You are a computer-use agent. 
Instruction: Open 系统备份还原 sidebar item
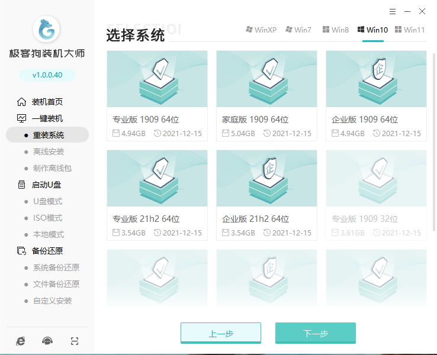click(x=56, y=267)
